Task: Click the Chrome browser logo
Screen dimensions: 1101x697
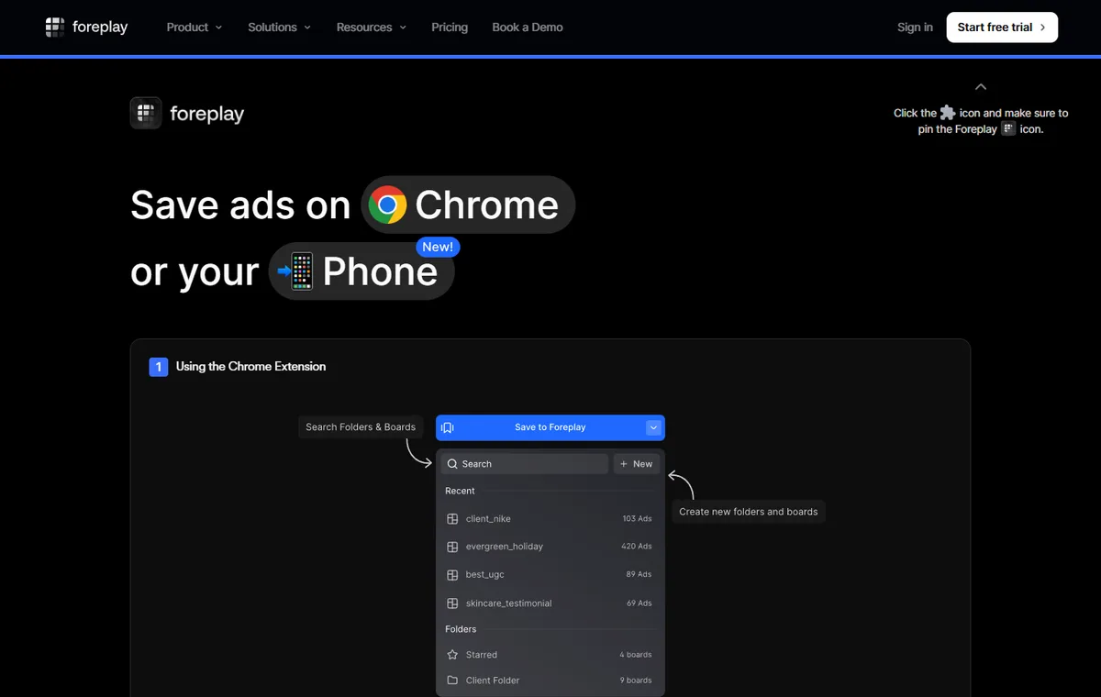Action: [x=387, y=205]
